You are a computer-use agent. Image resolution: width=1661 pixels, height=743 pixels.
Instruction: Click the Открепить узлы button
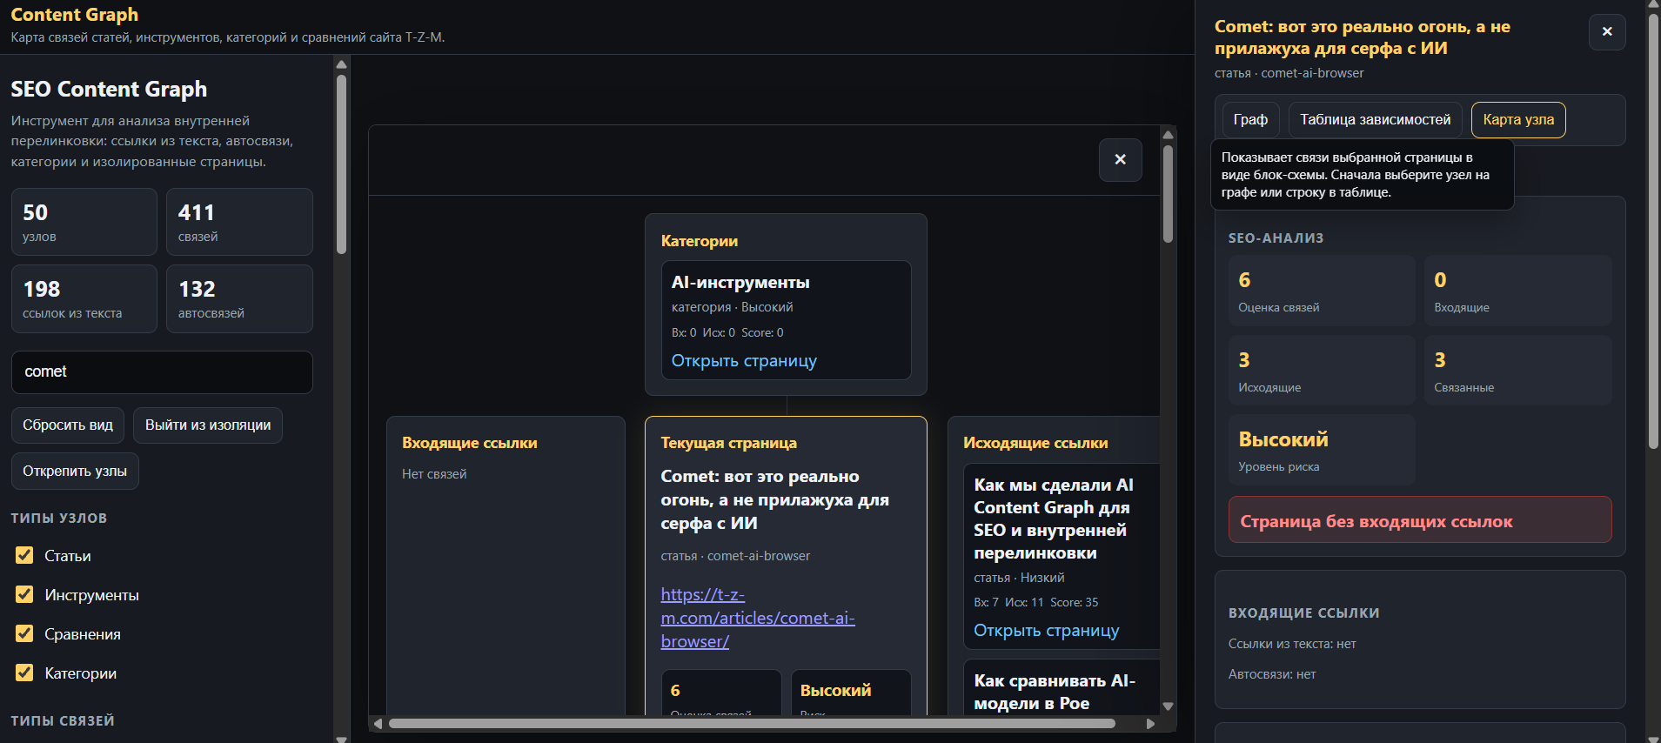point(75,471)
